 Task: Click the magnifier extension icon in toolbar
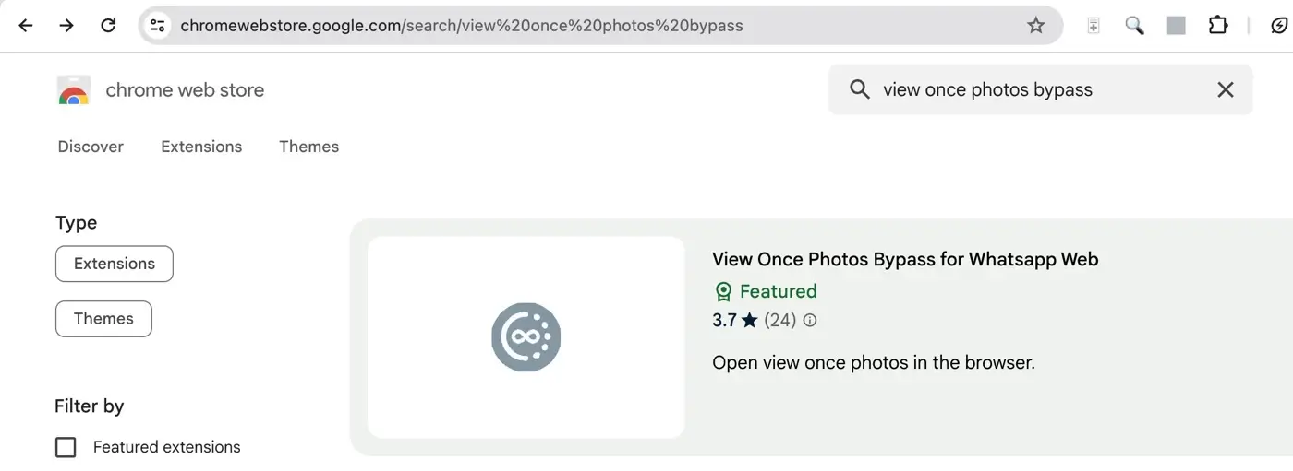(x=1134, y=26)
